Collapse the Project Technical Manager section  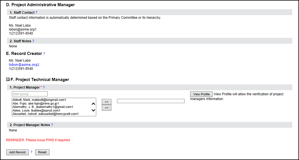[x=8, y=80]
